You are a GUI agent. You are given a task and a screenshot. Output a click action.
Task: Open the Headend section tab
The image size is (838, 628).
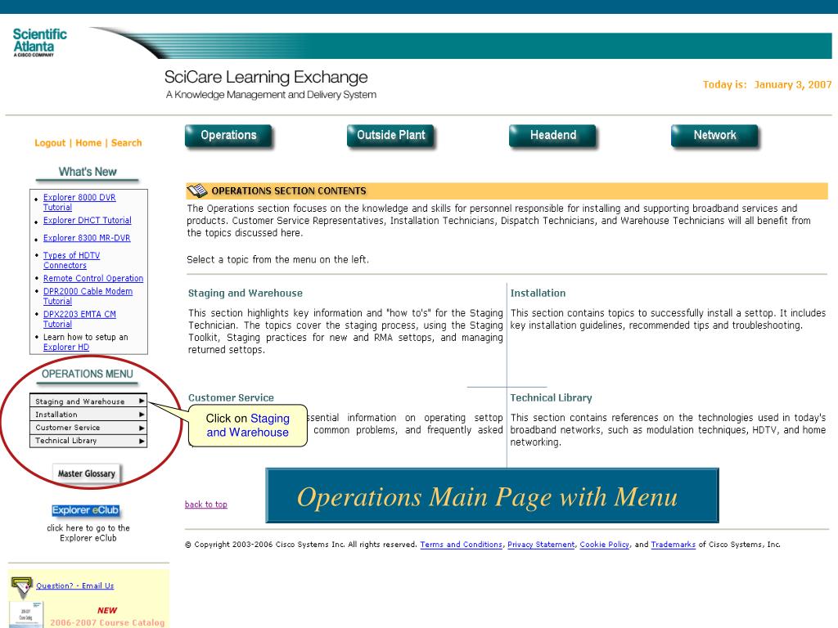click(x=552, y=136)
